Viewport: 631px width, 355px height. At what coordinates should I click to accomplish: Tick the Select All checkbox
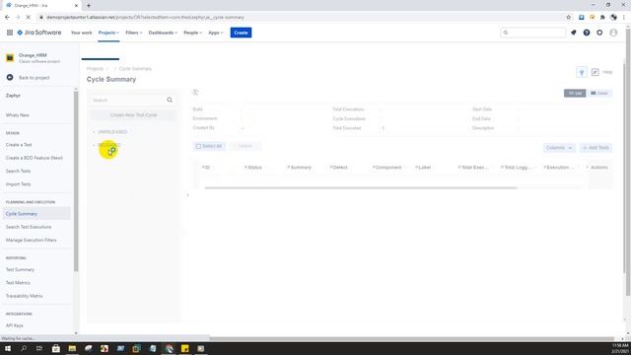pyautogui.click(x=198, y=146)
